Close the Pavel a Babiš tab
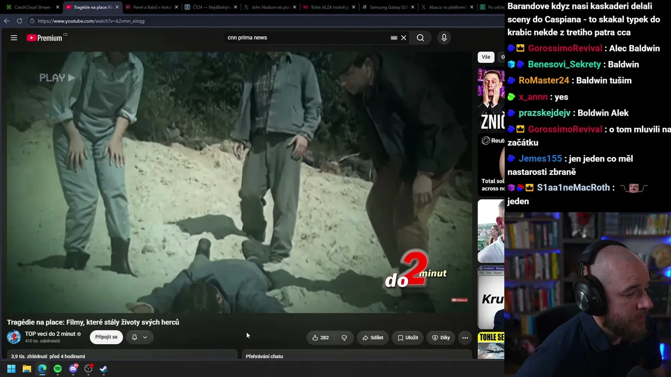Image resolution: width=671 pixels, height=377 pixels. (176, 7)
